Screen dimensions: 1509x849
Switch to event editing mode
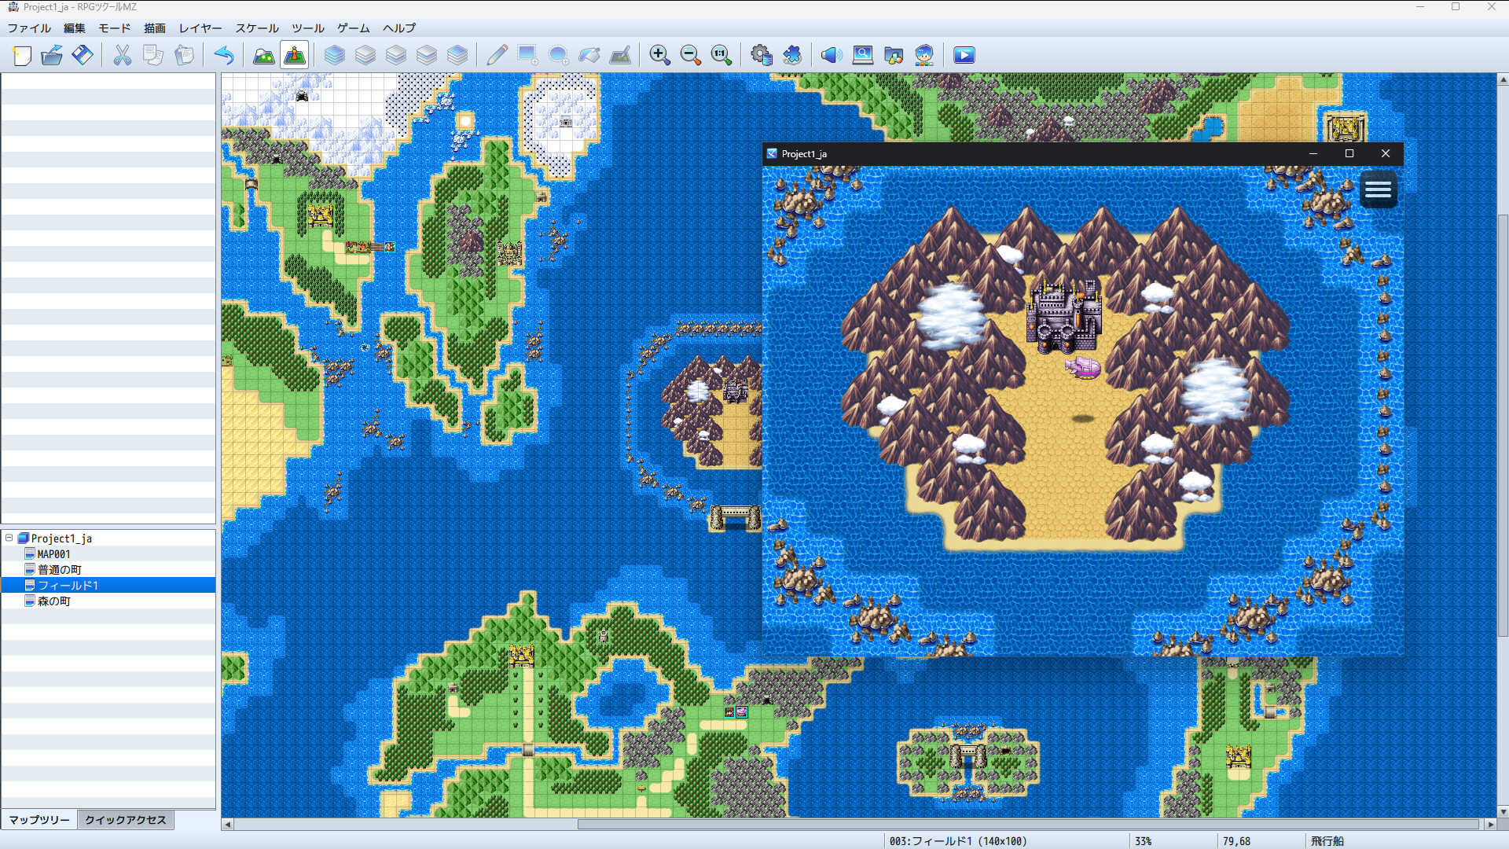click(293, 55)
